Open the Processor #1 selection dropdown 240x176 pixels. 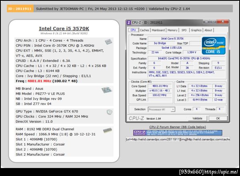pos(162,109)
